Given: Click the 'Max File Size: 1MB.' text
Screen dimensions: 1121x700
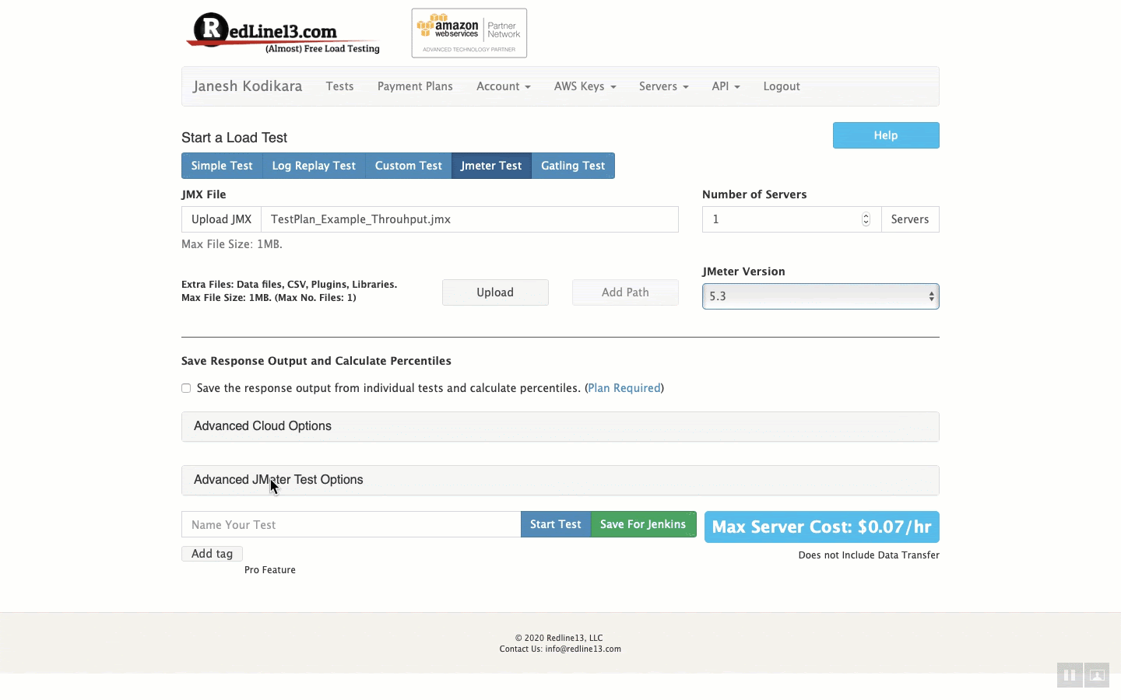Looking at the screenshot, I should point(232,244).
